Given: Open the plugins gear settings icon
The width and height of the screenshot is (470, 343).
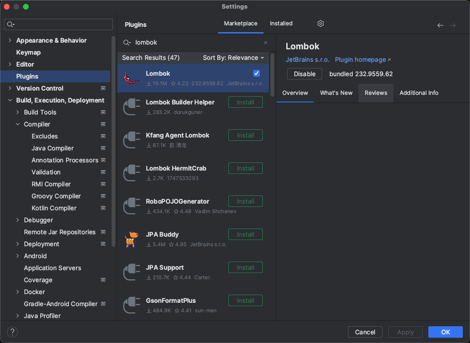Looking at the screenshot, I should click(x=320, y=23).
